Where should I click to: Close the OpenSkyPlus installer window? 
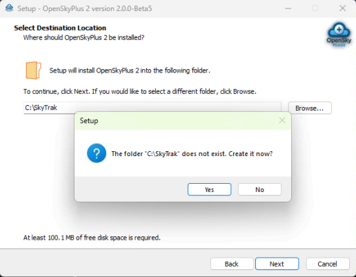pos(343,8)
